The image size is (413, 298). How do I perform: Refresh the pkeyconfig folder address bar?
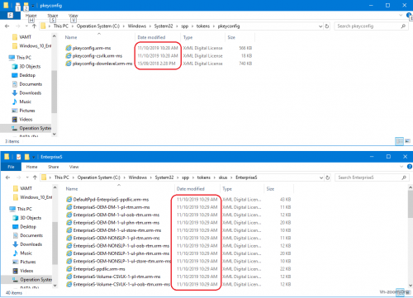(x=327, y=26)
